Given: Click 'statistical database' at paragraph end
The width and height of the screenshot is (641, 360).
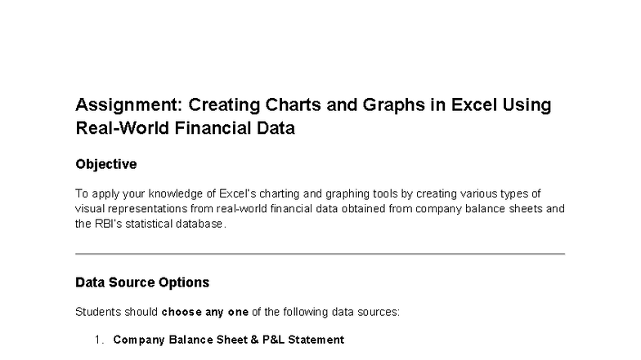Looking at the screenshot, I should click(174, 224).
